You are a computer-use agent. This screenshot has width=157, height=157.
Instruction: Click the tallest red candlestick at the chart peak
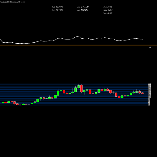pos(81,89)
